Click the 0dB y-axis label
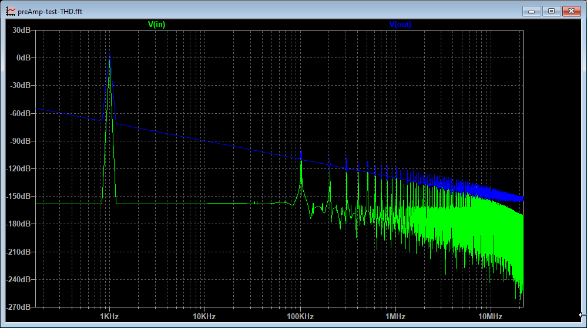Viewport: 587px width, 328px height. click(x=24, y=58)
